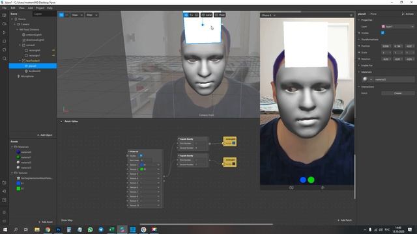The image size is (417, 234).
Task: Click the blue circle in preview picker
Action: [x=303, y=180]
